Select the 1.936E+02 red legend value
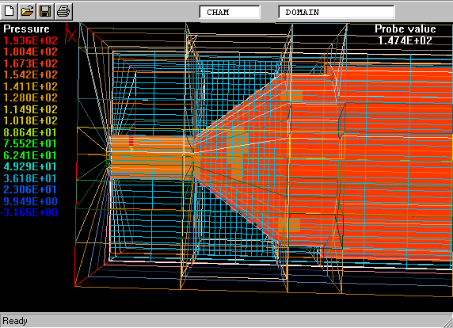The width and height of the screenshot is (453, 328). click(31, 40)
